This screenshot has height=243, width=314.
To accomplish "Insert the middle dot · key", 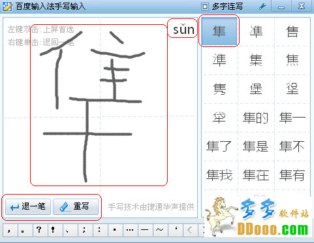I will [x=115, y=230].
